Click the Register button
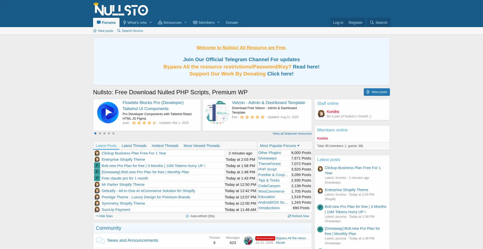Viewport: 483px width, 249px height. tap(355, 23)
